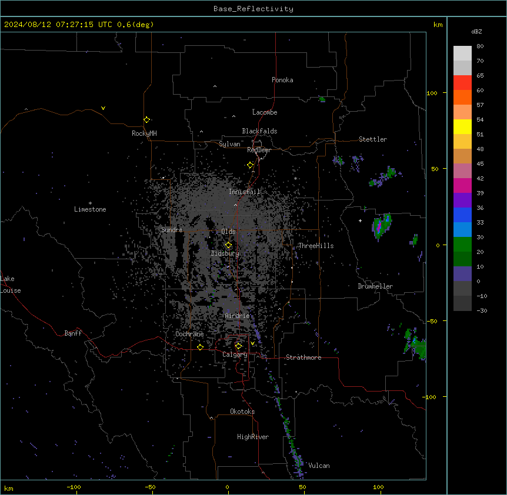Screen dimensions: 507x495
Task: Click the green echo cluster at east edge
Action: (x=416, y=346)
